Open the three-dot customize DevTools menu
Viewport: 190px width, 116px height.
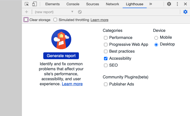[177, 4]
